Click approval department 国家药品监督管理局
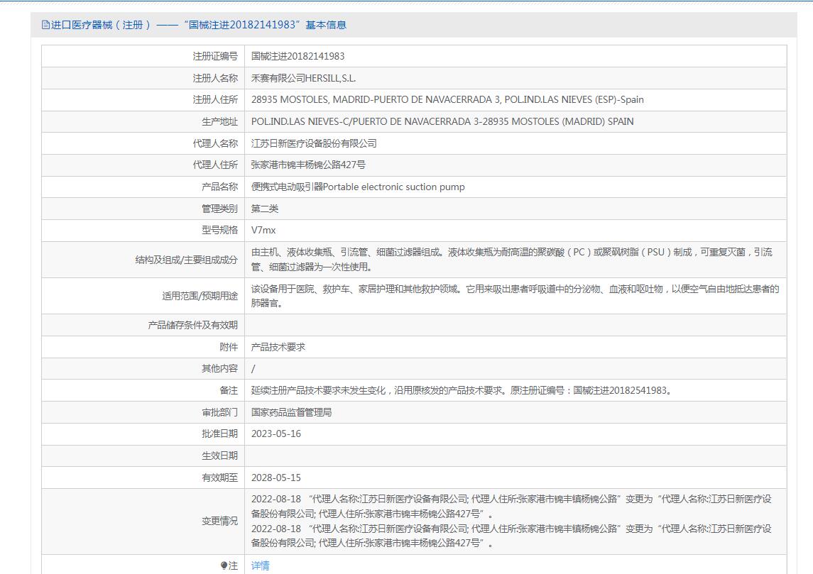 coord(291,412)
